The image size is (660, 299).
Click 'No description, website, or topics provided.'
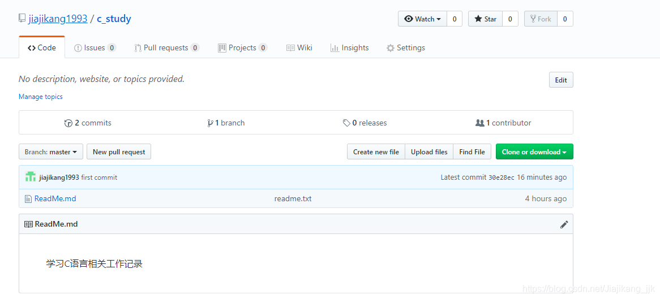[101, 79]
